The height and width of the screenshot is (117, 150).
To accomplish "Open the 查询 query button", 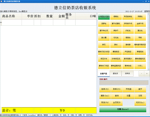I will tap(117, 96).
